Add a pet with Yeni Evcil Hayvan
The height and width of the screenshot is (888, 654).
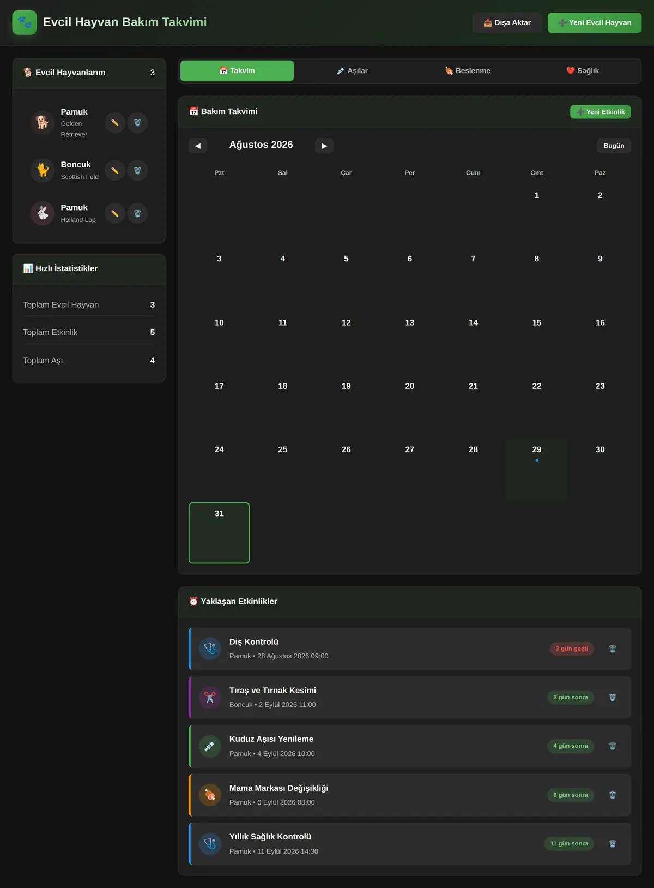(595, 22)
